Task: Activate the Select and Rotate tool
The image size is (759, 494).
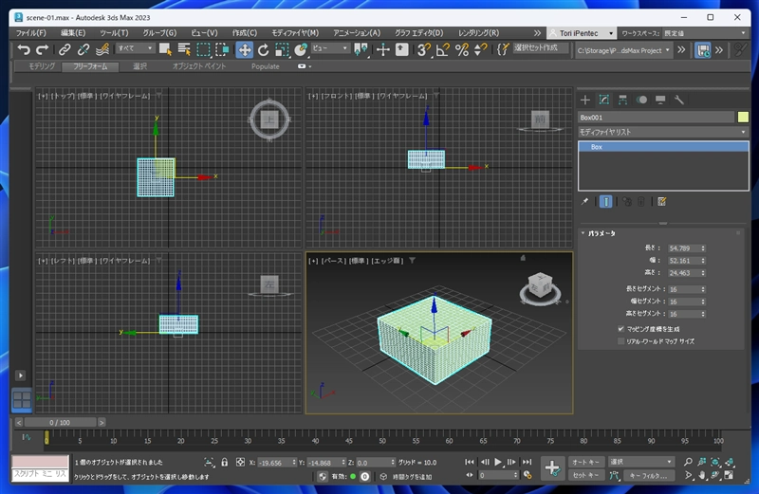Action: 264,49
